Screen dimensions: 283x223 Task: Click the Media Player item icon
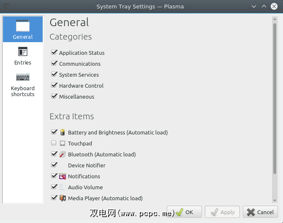tap(63, 198)
